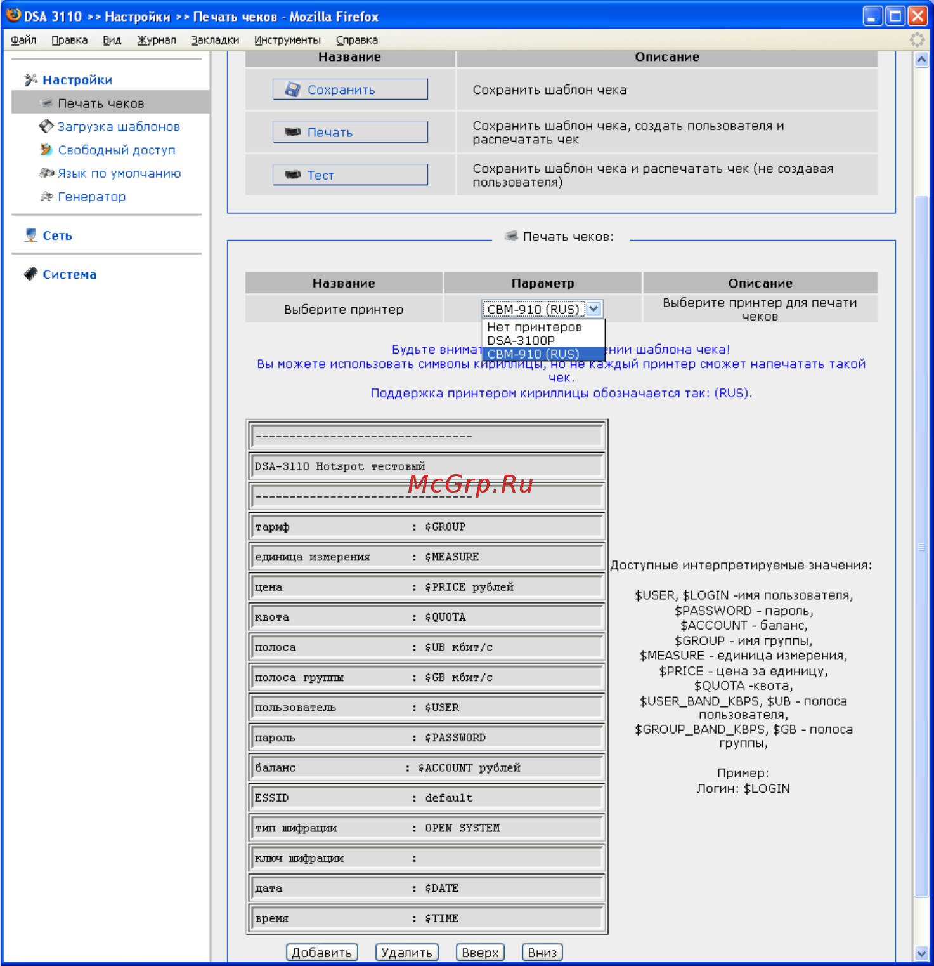Image resolution: width=934 pixels, height=966 pixels.
Task: Click the Firefox icon in the title bar
Action: [13, 15]
